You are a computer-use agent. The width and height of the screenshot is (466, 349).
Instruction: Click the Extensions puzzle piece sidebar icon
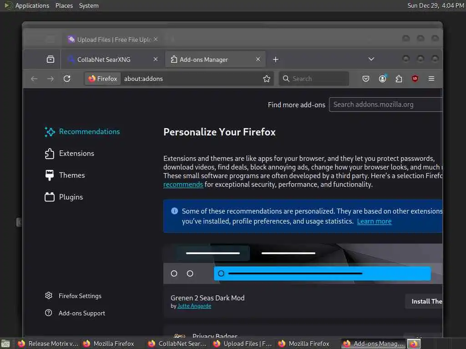click(50, 154)
